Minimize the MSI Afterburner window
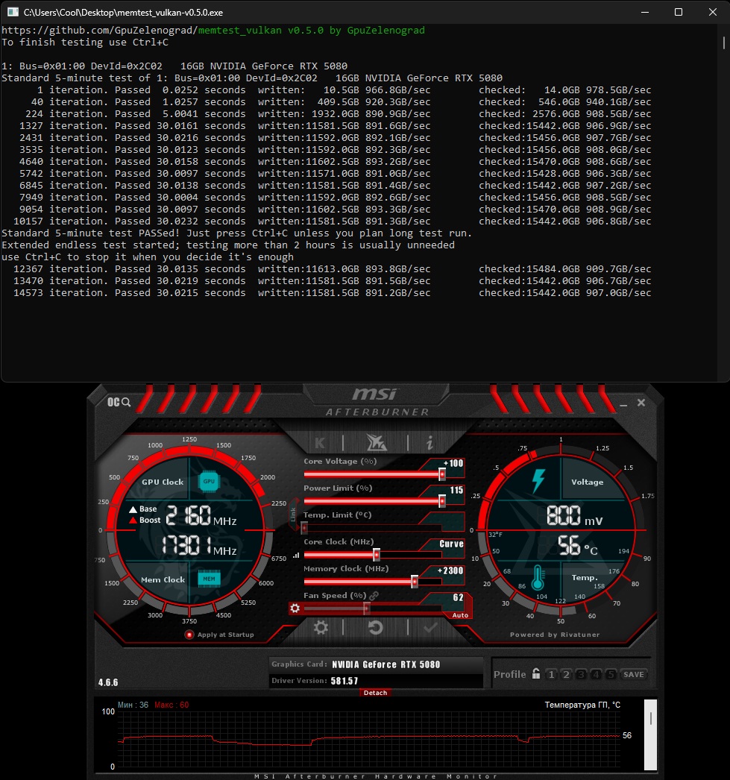The image size is (730, 780). pos(623,406)
